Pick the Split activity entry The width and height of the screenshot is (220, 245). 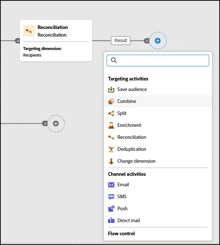158,113
